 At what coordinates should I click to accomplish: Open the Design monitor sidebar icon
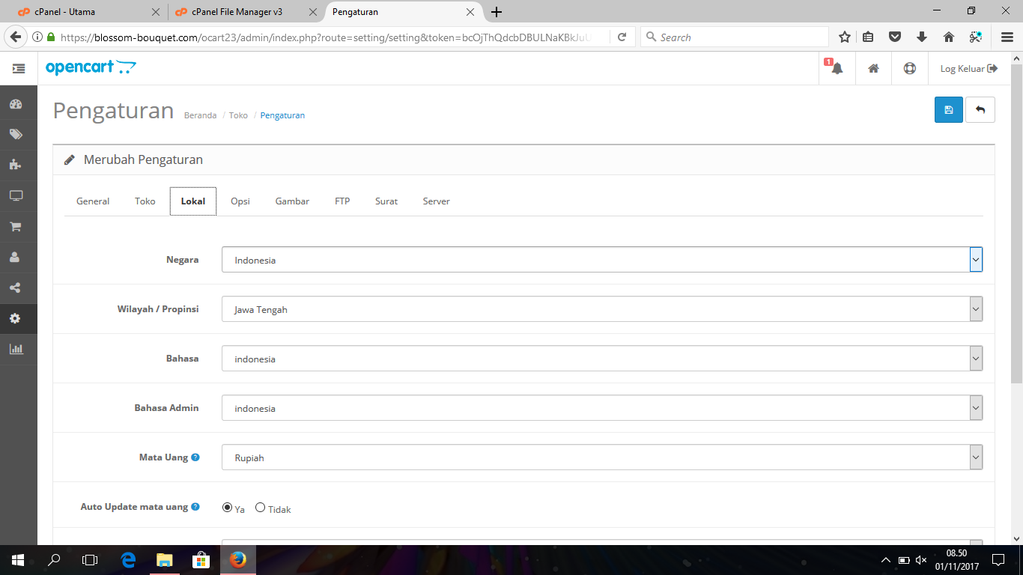pyautogui.click(x=16, y=195)
